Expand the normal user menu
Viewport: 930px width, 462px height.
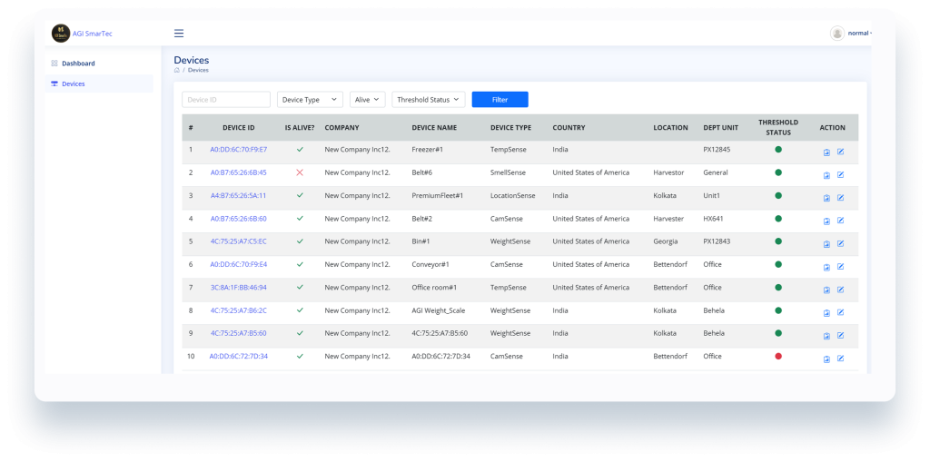(859, 34)
